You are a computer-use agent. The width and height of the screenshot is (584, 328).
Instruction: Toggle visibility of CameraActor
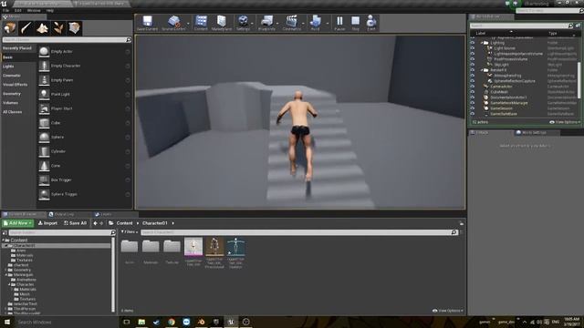point(473,87)
